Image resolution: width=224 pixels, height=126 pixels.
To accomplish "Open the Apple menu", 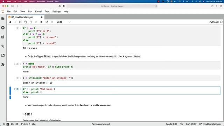I will [3, 1].
